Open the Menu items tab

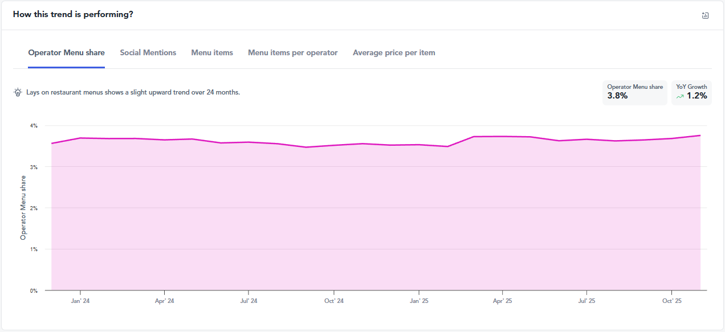[x=212, y=52]
